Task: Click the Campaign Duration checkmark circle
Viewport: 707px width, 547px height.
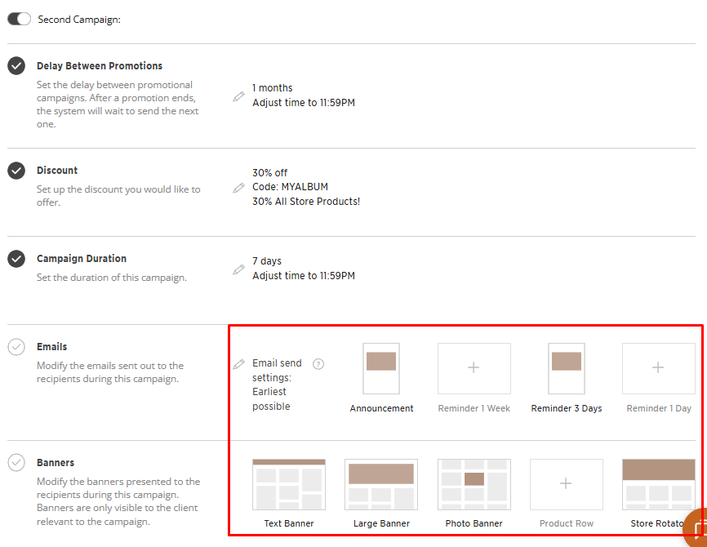Action: tap(16, 259)
